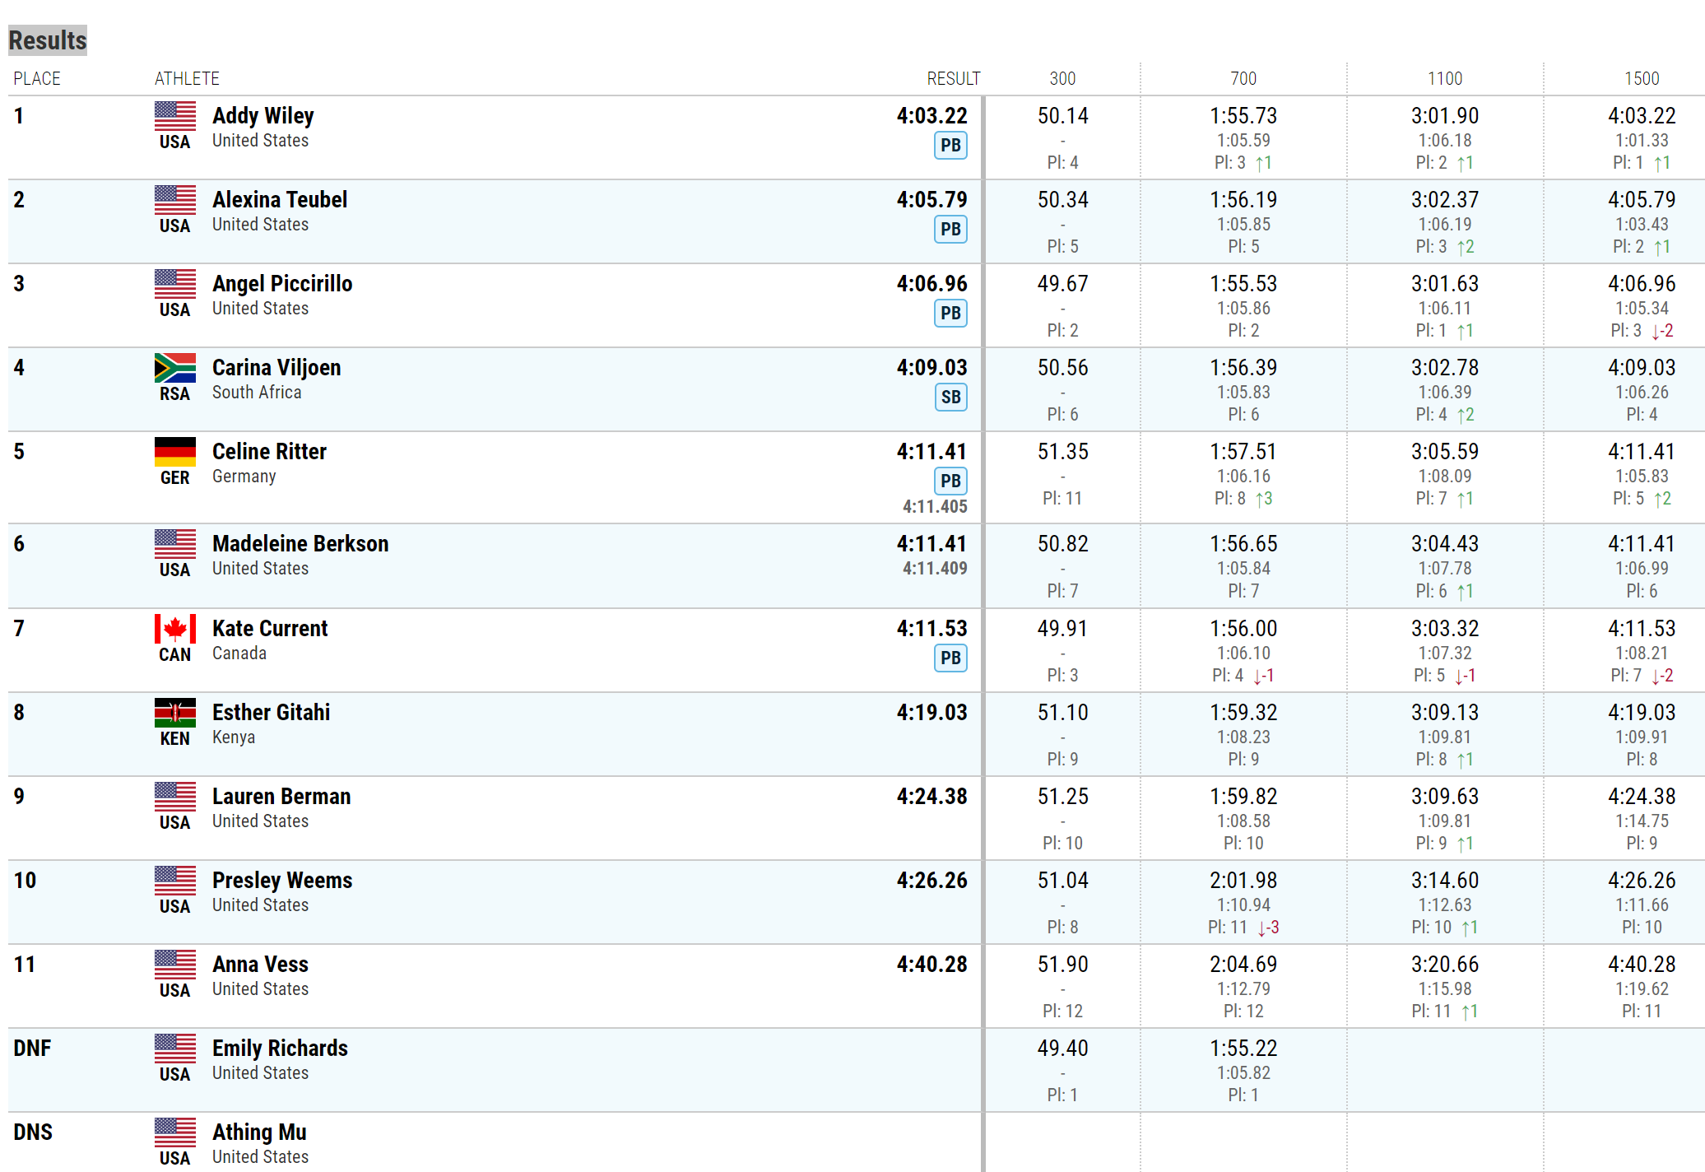Viewport: 1705px width, 1172px height.
Task: Click the SB badge for Carina Viljoen
Action: tap(950, 398)
